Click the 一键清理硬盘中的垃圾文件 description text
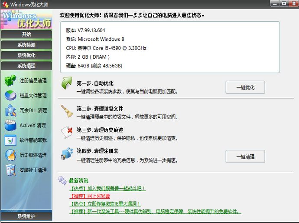 (x=127, y=117)
